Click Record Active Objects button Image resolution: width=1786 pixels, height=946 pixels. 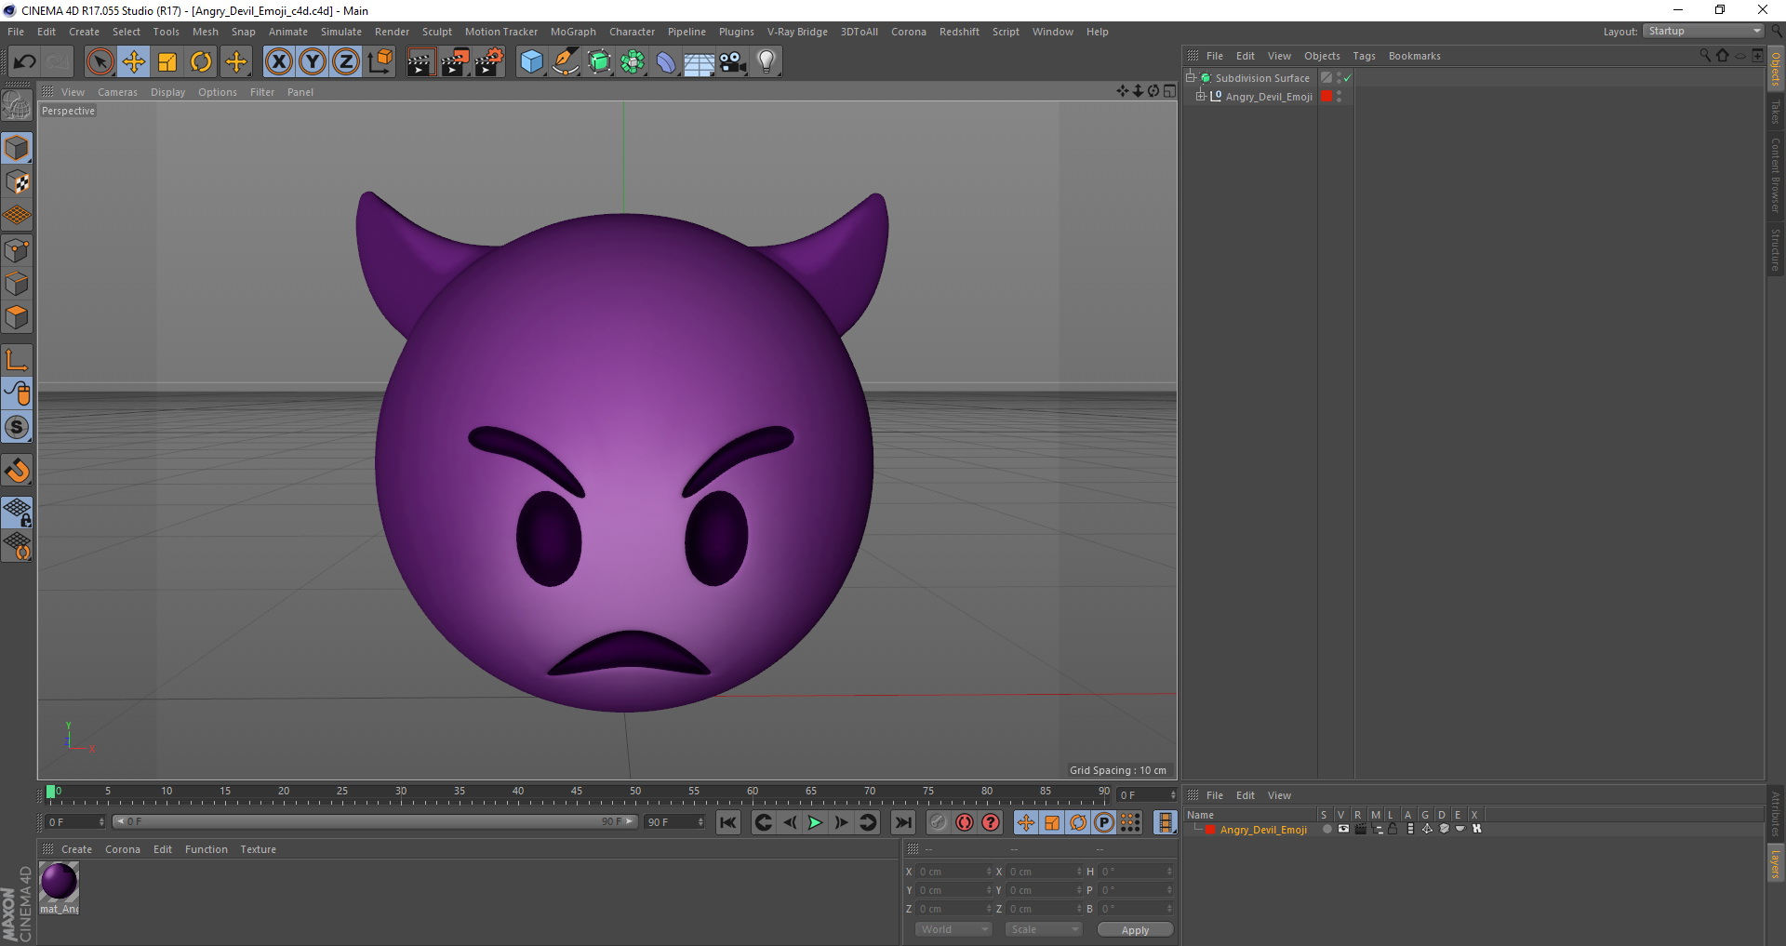coord(938,822)
